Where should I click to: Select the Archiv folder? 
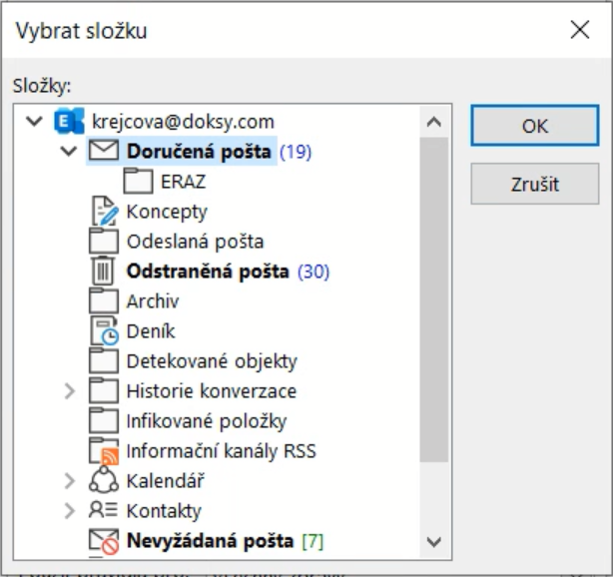click(x=152, y=301)
